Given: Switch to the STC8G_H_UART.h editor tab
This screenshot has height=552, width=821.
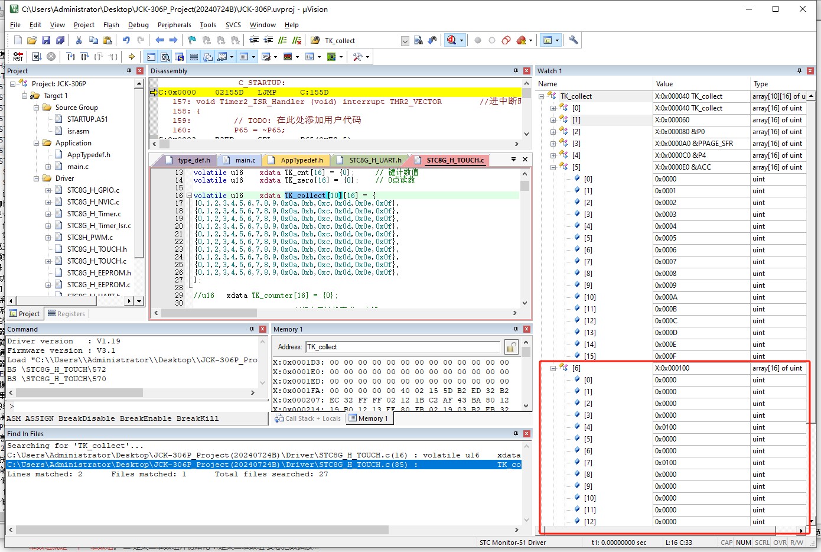Looking at the screenshot, I should pos(372,160).
